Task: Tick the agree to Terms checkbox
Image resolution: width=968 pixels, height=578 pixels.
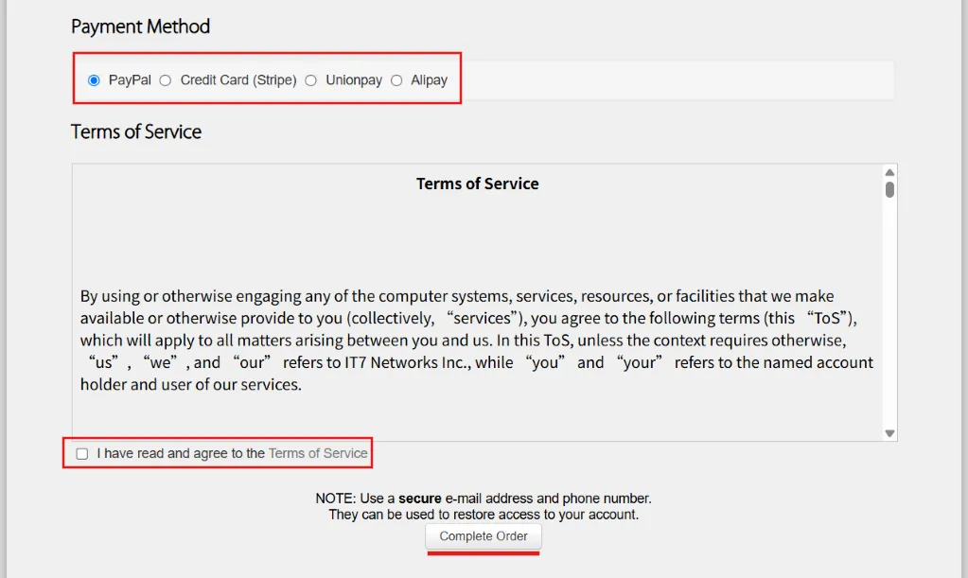Action: coord(82,454)
